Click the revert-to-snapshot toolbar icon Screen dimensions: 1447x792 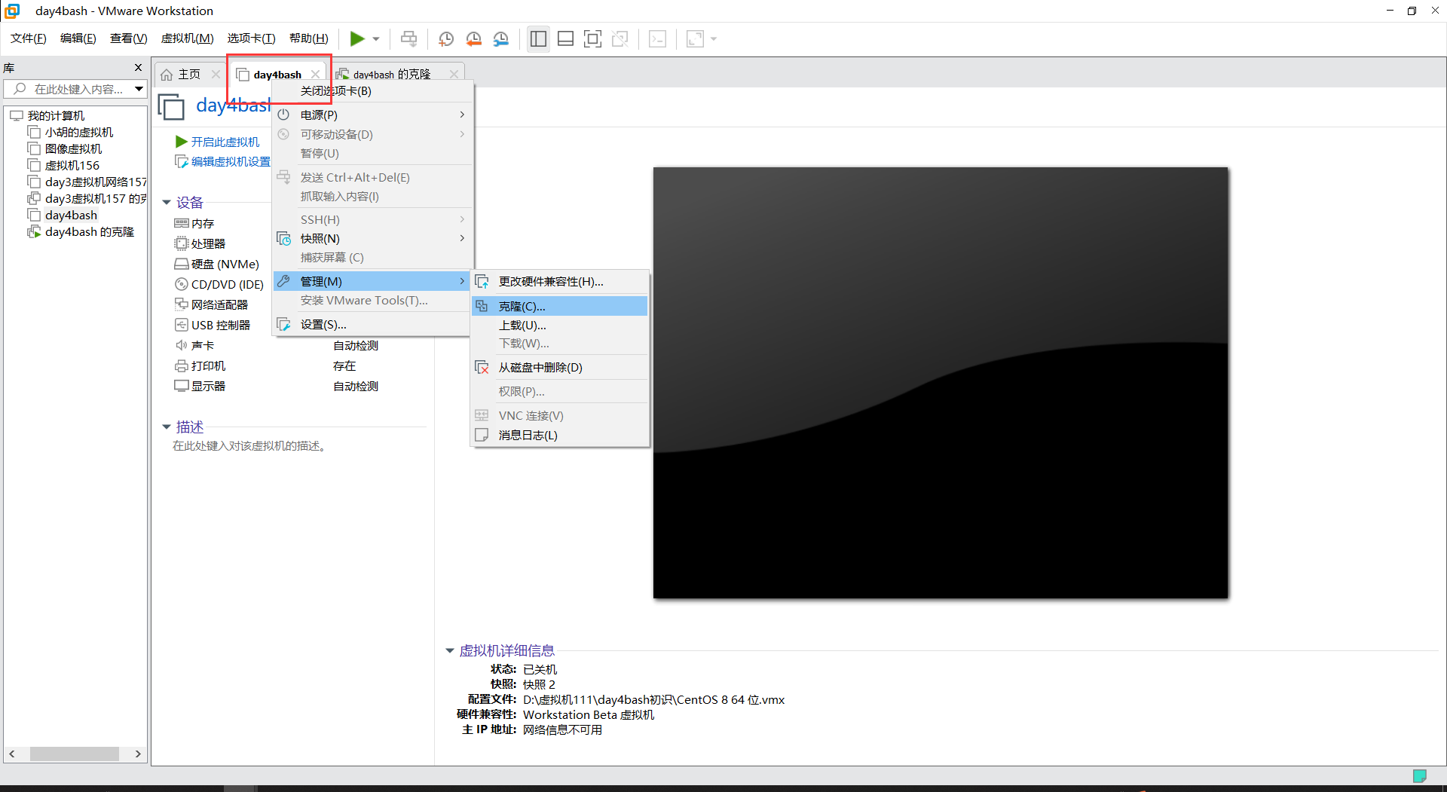point(474,38)
